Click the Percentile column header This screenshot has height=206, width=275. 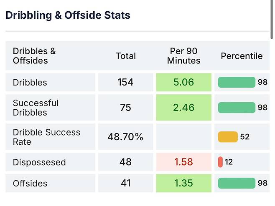242,56
